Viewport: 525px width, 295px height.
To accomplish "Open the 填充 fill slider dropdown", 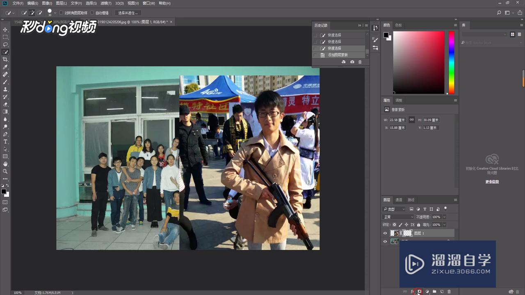I will pyautogui.click(x=444, y=225).
